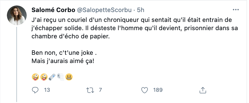Screen dimensions: 249x103
Task: Click the line "Mais j'aurais aimé ça!"
Action: pyautogui.click(x=63, y=61)
